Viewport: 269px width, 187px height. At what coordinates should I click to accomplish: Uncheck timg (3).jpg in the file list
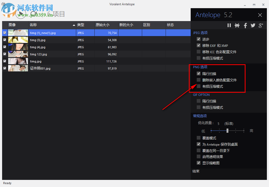pyautogui.click(x=4, y=40)
